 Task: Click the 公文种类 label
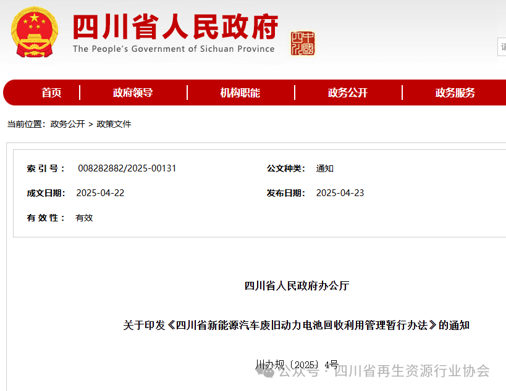285,168
